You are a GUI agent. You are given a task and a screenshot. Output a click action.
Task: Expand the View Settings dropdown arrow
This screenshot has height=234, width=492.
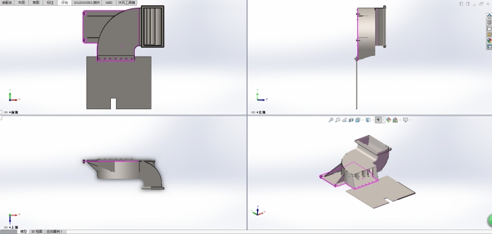point(410,120)
